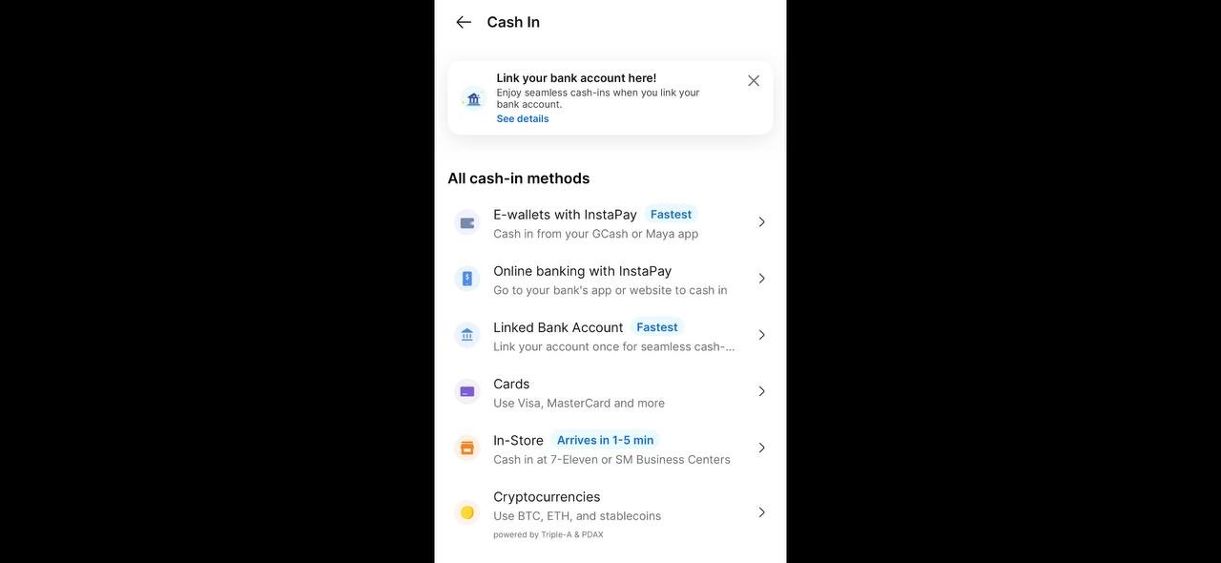Expand E-wallets with InstaPay chevron
This screenshot has height=563, width=1221.
761,222
